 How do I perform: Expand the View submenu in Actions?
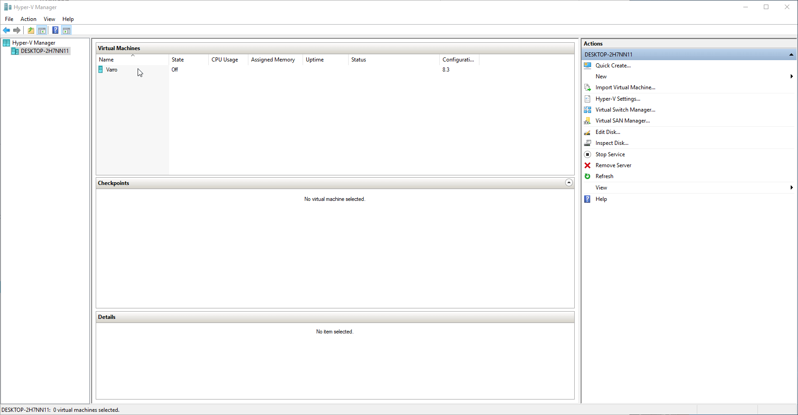tap(791, 188)
